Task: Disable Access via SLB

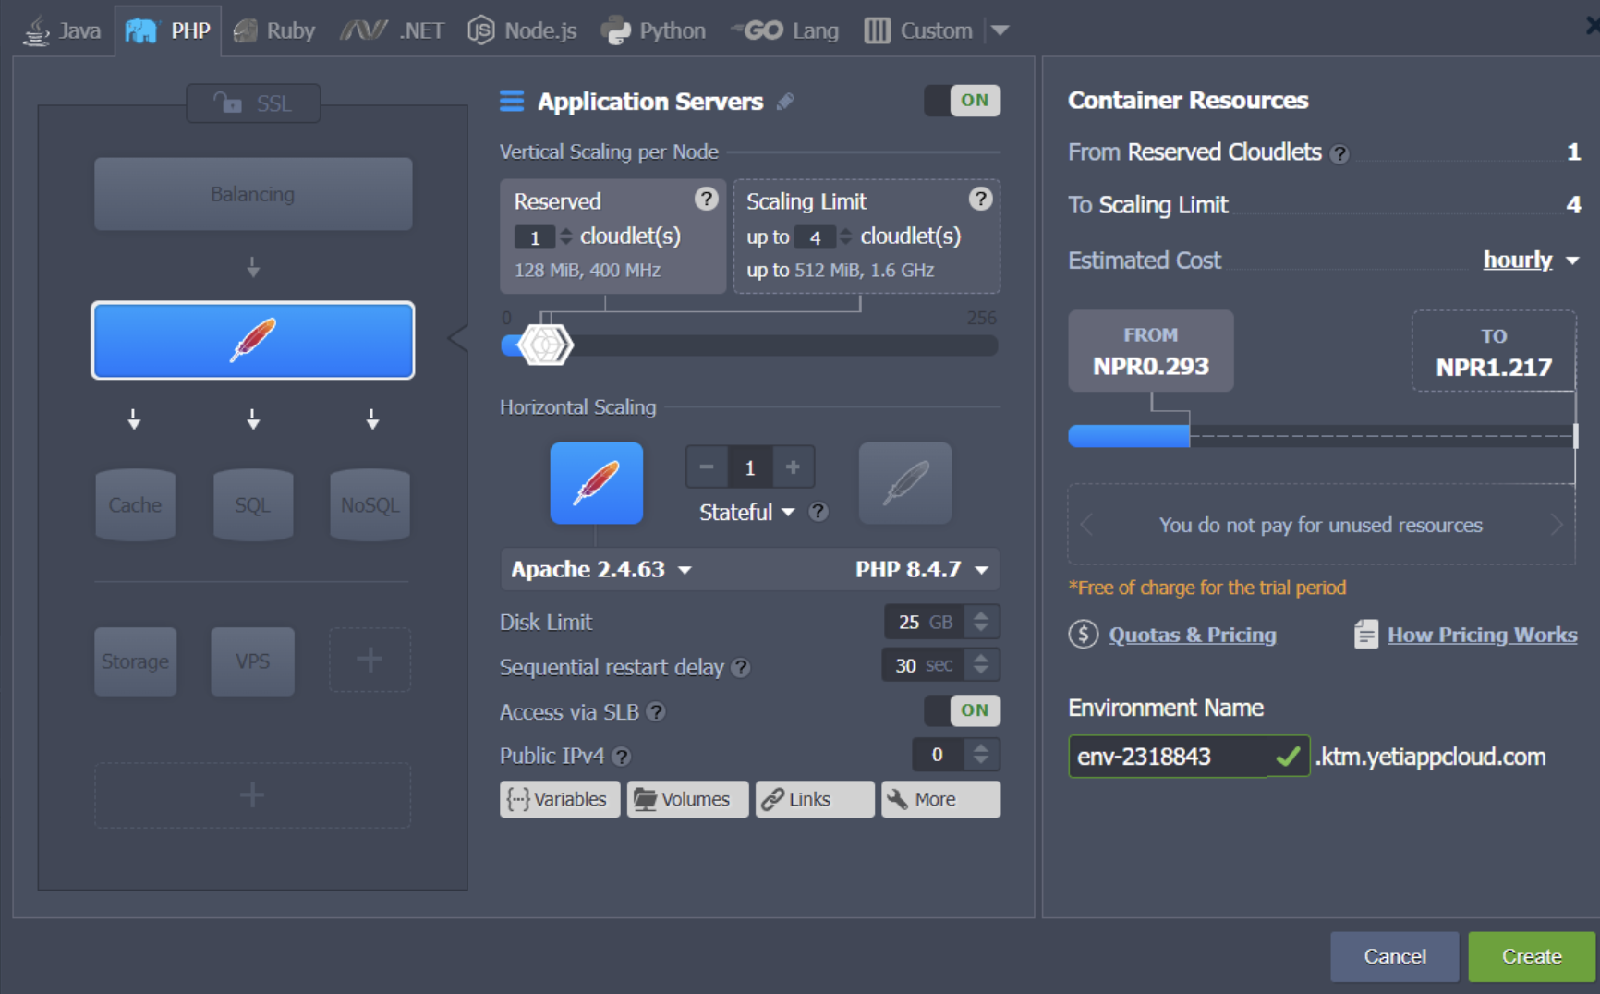Action: coord(962,710)
